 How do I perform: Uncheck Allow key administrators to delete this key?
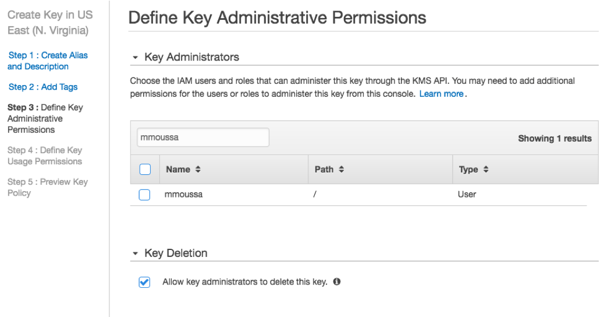tap(144, 282)
